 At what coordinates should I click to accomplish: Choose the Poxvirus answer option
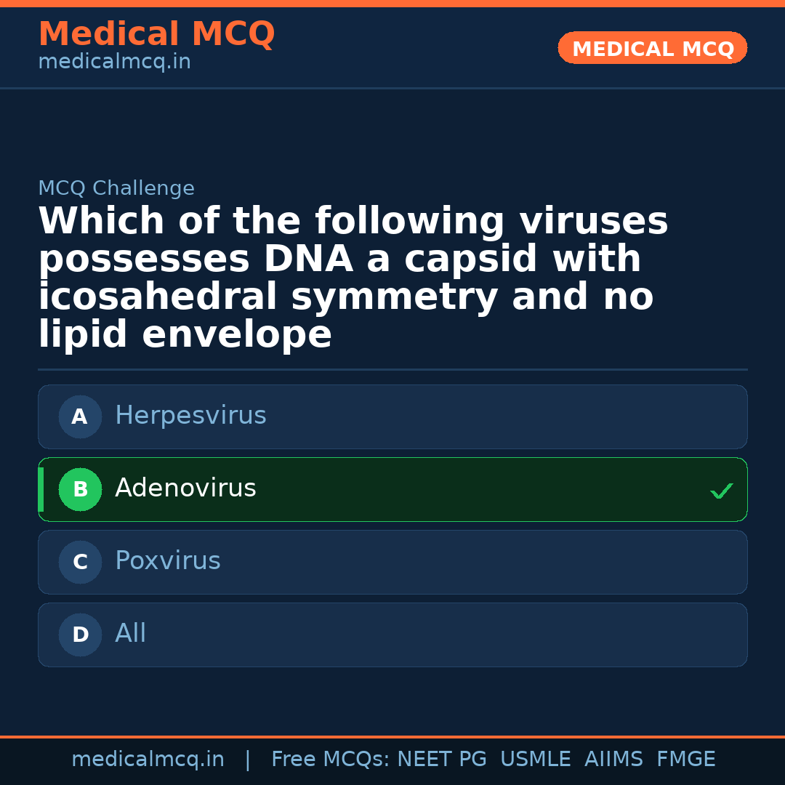click(x=392, y=562)
